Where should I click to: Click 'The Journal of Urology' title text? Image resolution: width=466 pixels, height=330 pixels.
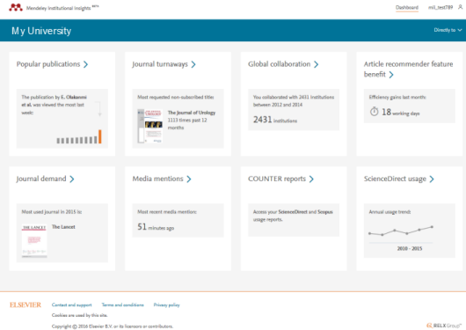[x=192, y=113]
